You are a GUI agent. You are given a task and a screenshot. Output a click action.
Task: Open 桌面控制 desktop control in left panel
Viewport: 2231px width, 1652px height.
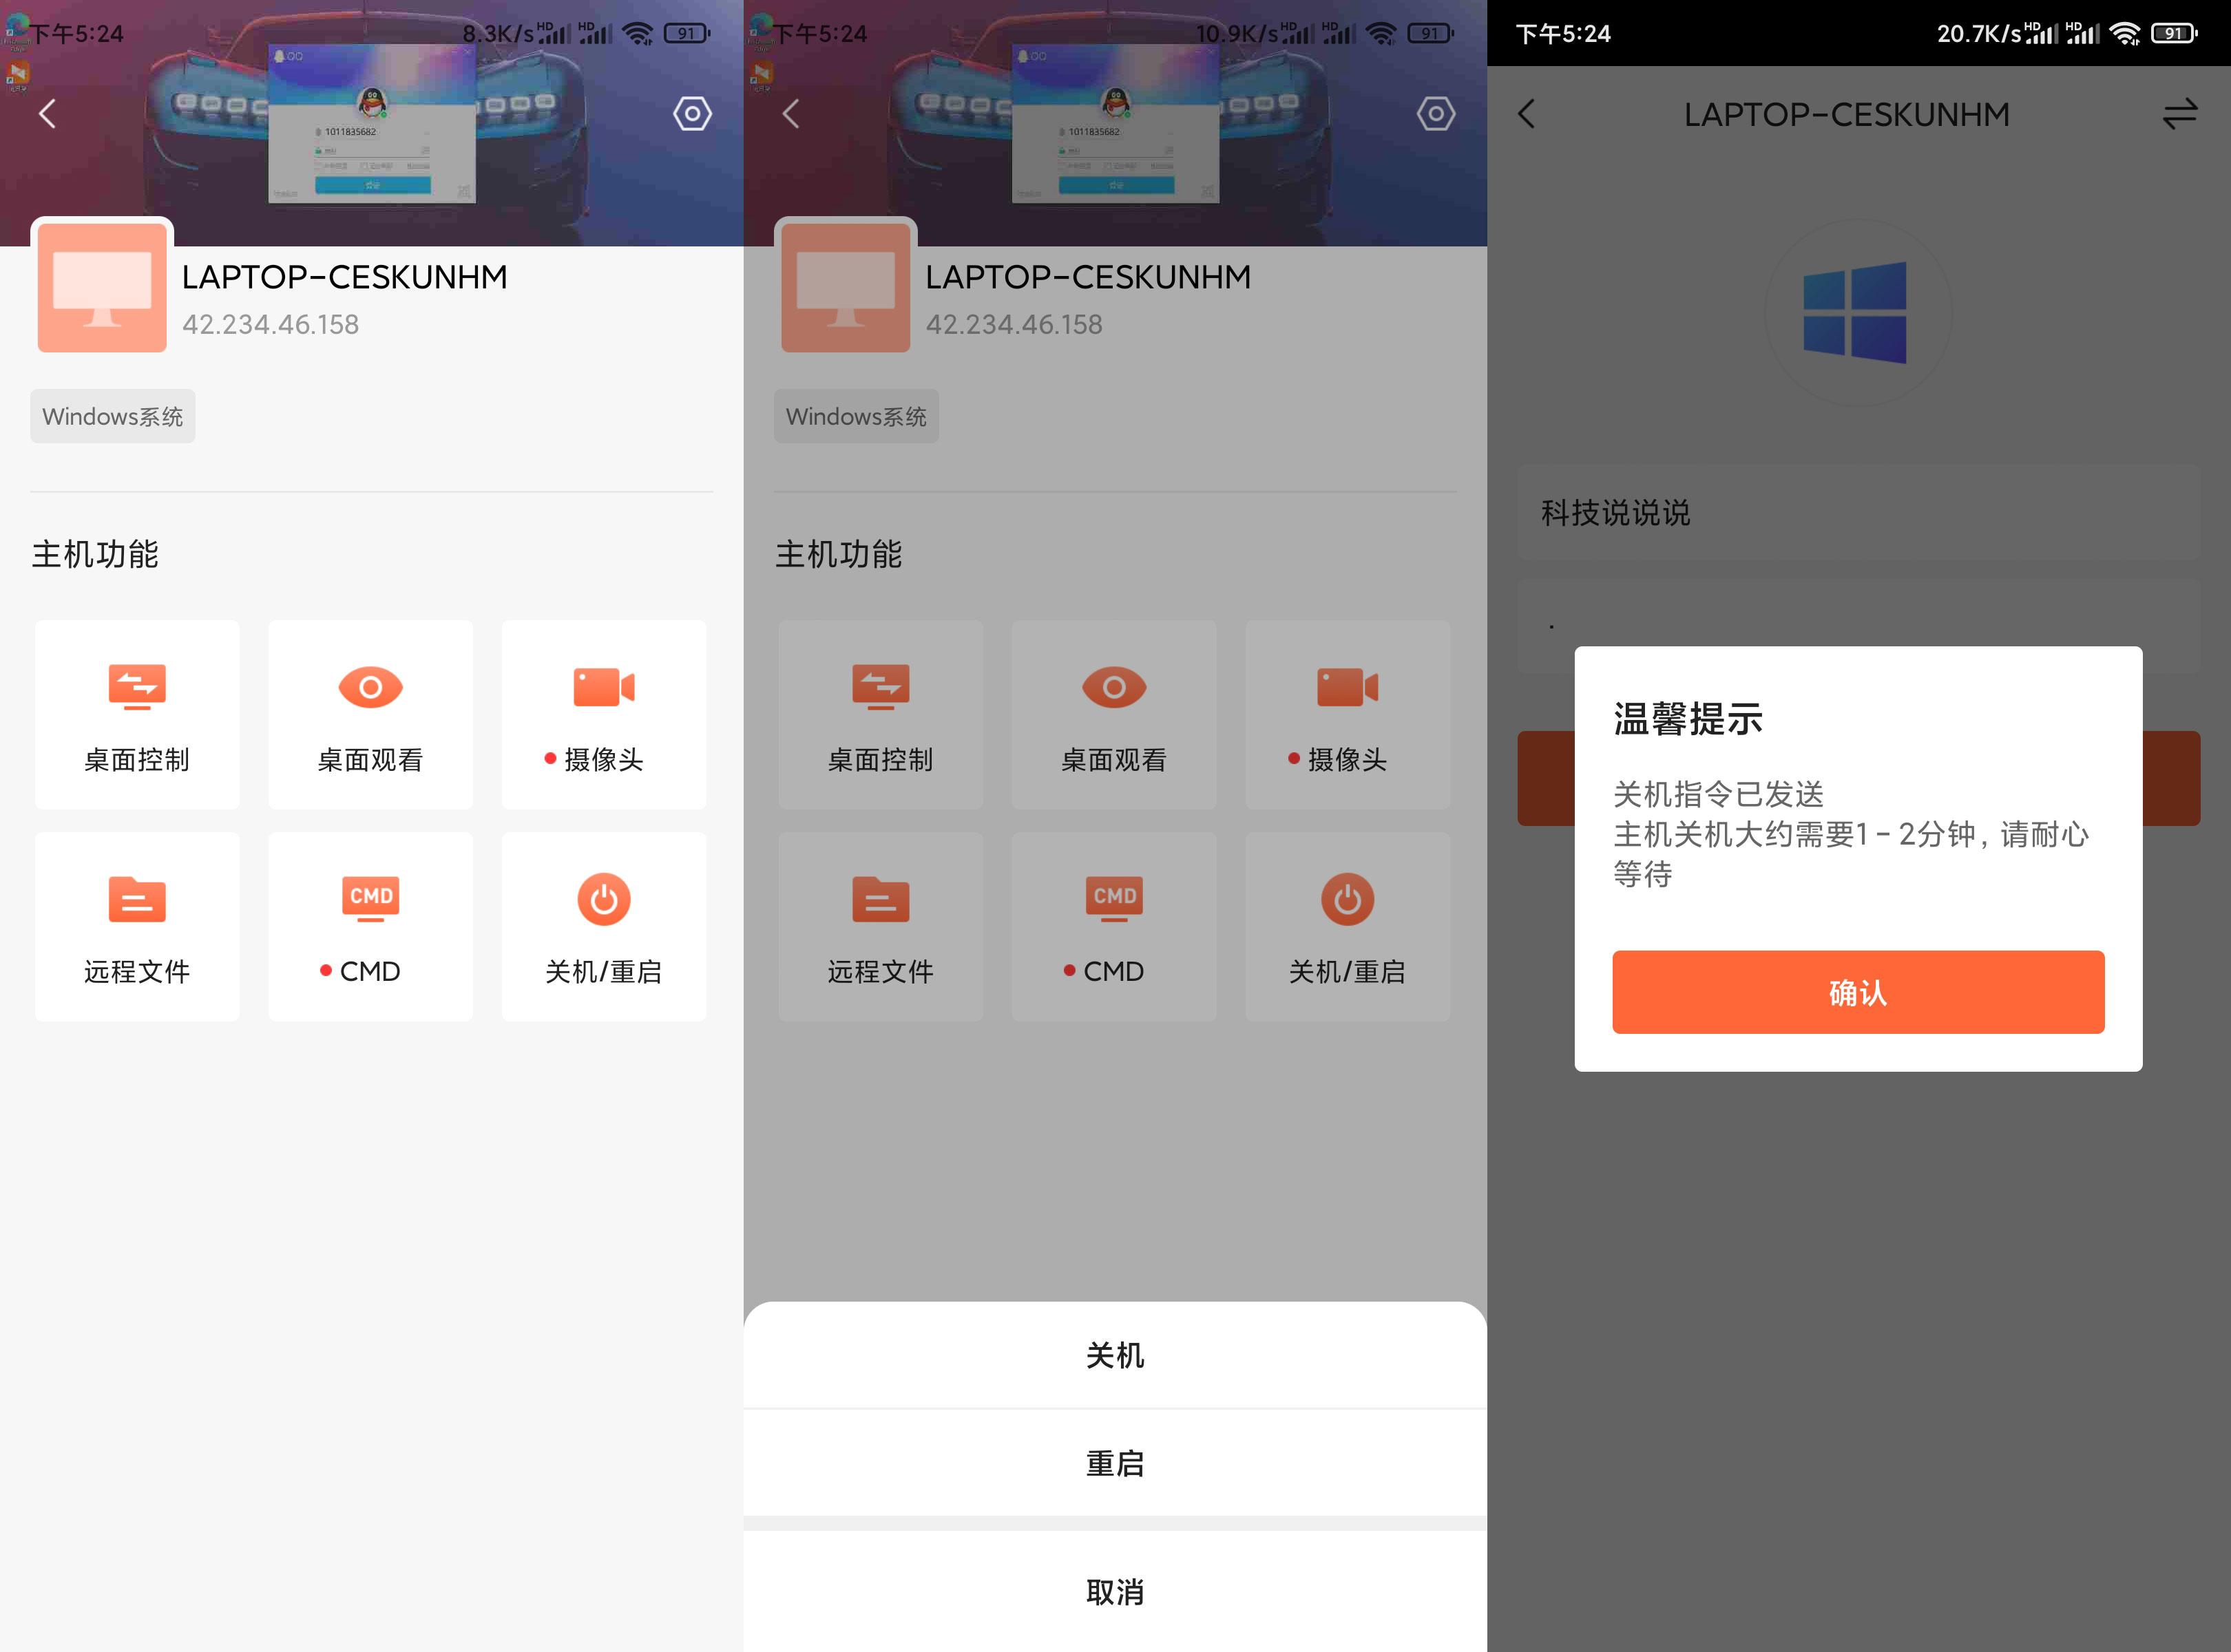[x=137, y=714]
